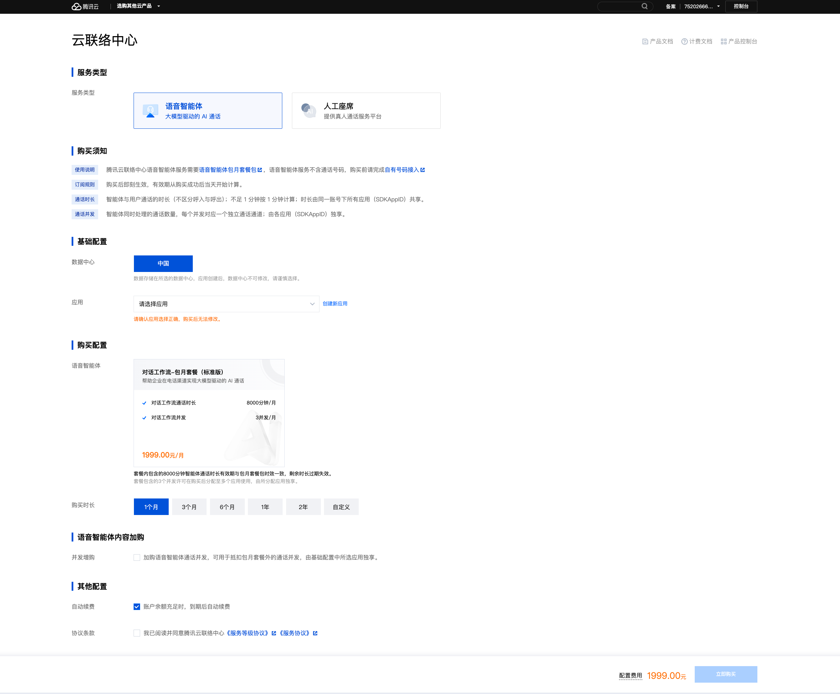This screenshot has width=840, height=694.
Task: Select the 中国 data center button
Action: 163,263
